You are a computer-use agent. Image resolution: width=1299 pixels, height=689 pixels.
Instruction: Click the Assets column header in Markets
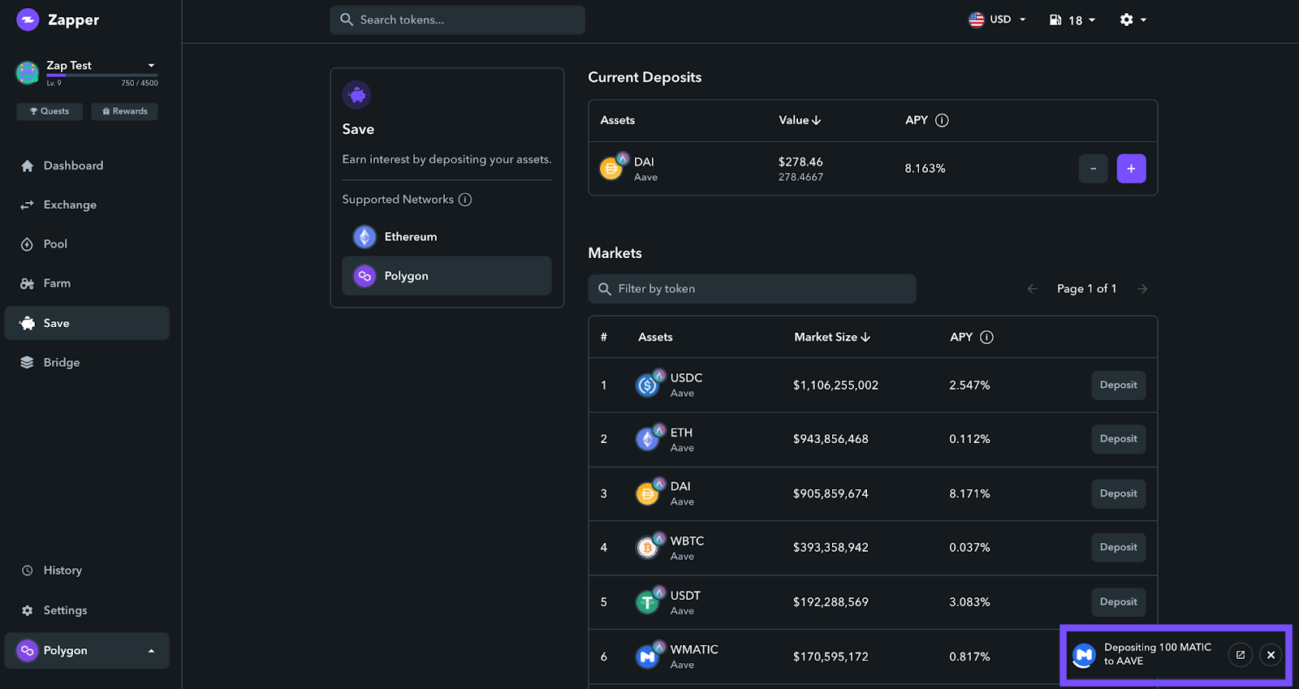click(x=655, y=337)
